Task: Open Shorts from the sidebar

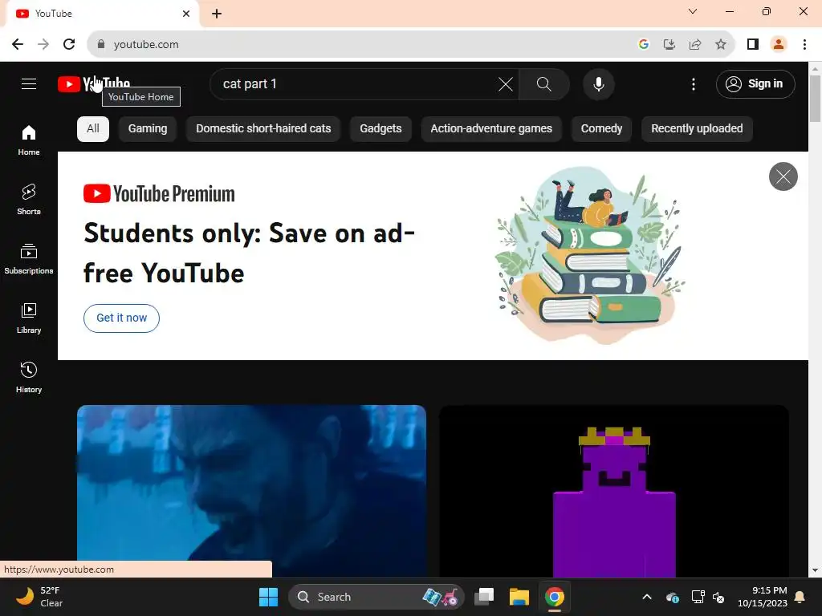Action: tap(29, 200)
